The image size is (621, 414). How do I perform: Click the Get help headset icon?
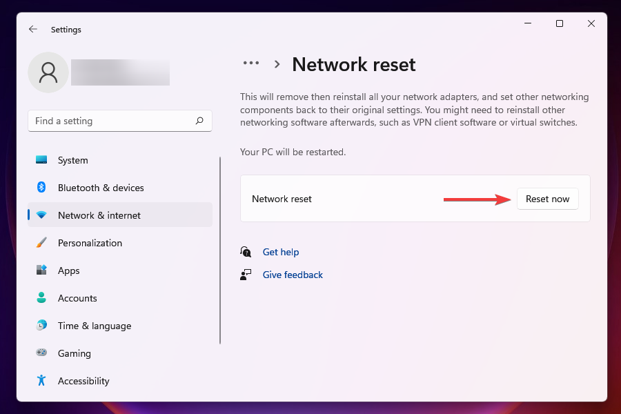coord(246,252)
